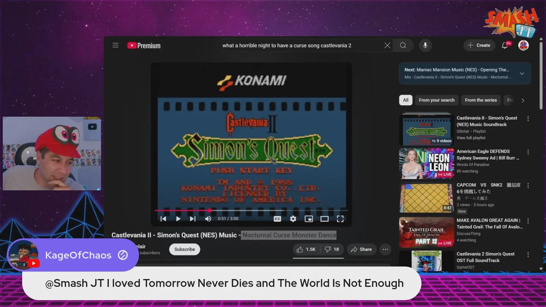Open Simon's Quest soundtrack playlist thumbnail

pyautogui.click(x=427, y=130)
